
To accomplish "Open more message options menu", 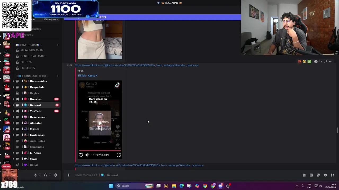I will tap(331, 61).
